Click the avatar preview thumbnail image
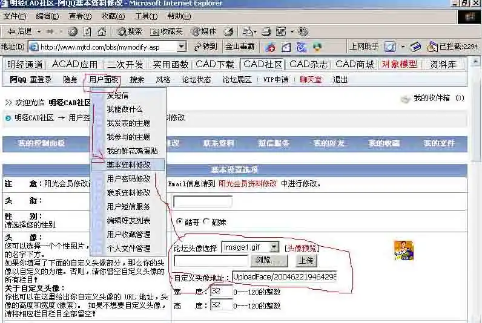 click(404, 250)
